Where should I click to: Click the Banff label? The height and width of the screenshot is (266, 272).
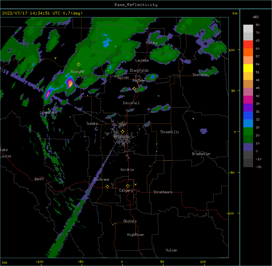click(x=39, y=179)
